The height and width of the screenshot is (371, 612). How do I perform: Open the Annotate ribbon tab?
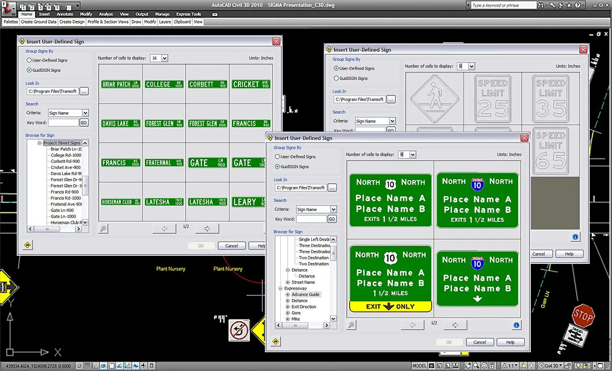pos(65,14)
